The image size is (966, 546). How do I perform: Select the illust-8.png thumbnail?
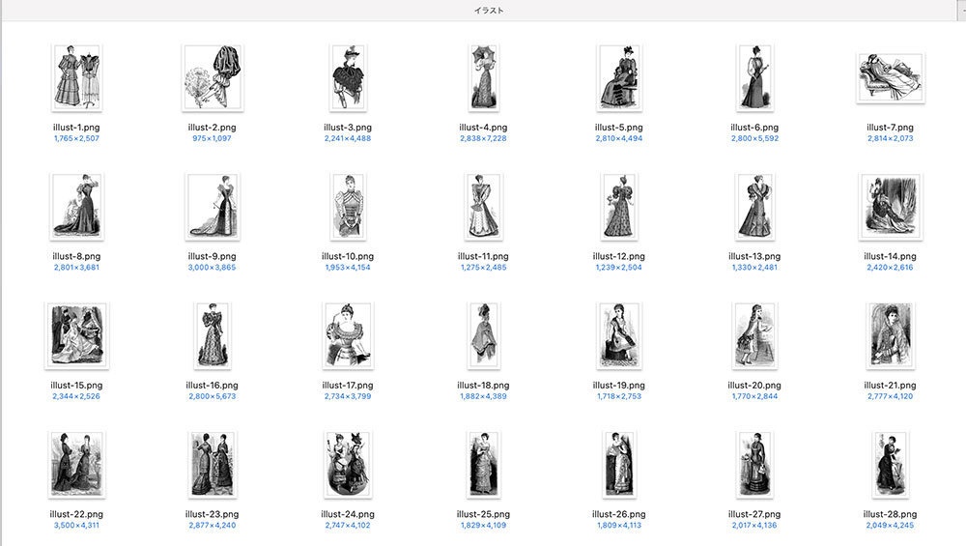[x=76, y=207]
